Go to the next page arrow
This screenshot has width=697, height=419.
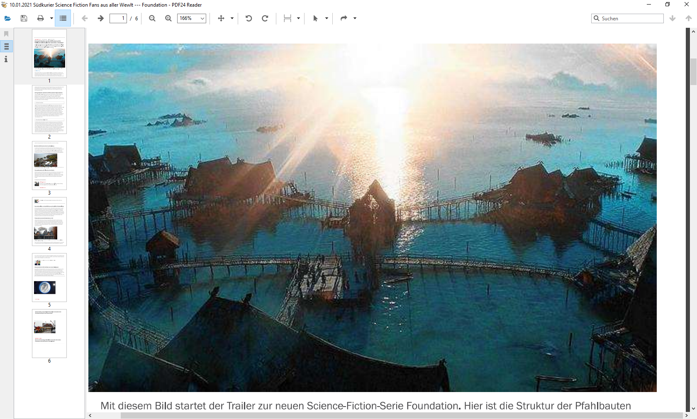click(100, 18)
